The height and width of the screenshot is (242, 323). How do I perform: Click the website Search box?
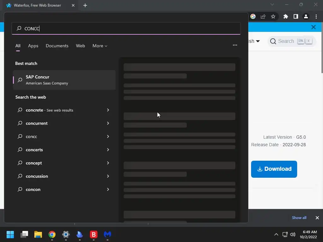pyautogui.click(x=291, y=41)
